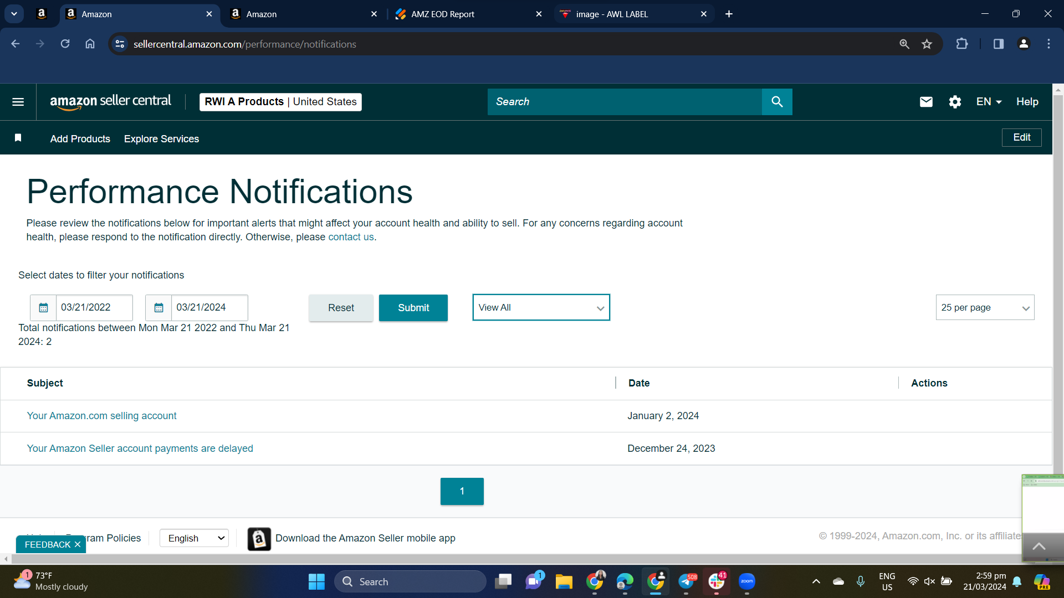This screenshot has height=598, width=1064.
Task: Open the Seller Central messages envelope icon
Action: tap(926, 102)
